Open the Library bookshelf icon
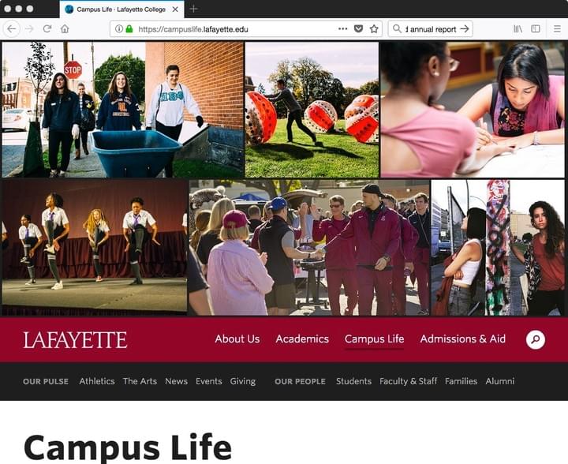 point(518,29)
